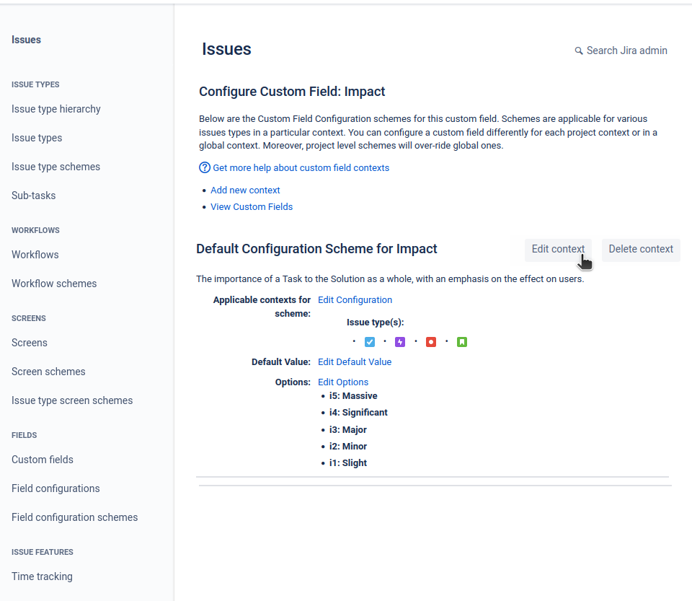
Task: Click the FIELDS section header
Action: 25,435
